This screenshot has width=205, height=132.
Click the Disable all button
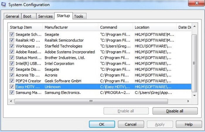(x=175, y=111)
